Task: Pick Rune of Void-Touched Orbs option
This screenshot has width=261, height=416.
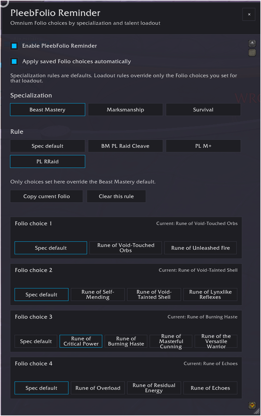Action: (126, 248)
